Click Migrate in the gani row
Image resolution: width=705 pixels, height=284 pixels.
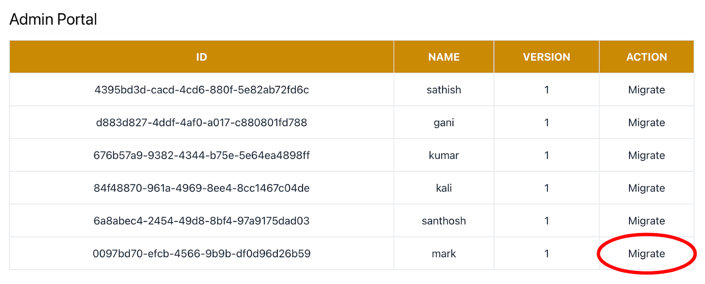(x=647, y=123)
